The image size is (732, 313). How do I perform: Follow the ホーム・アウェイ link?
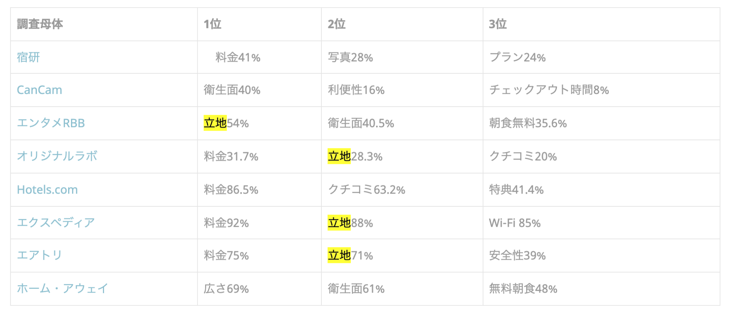coord(63,289)
